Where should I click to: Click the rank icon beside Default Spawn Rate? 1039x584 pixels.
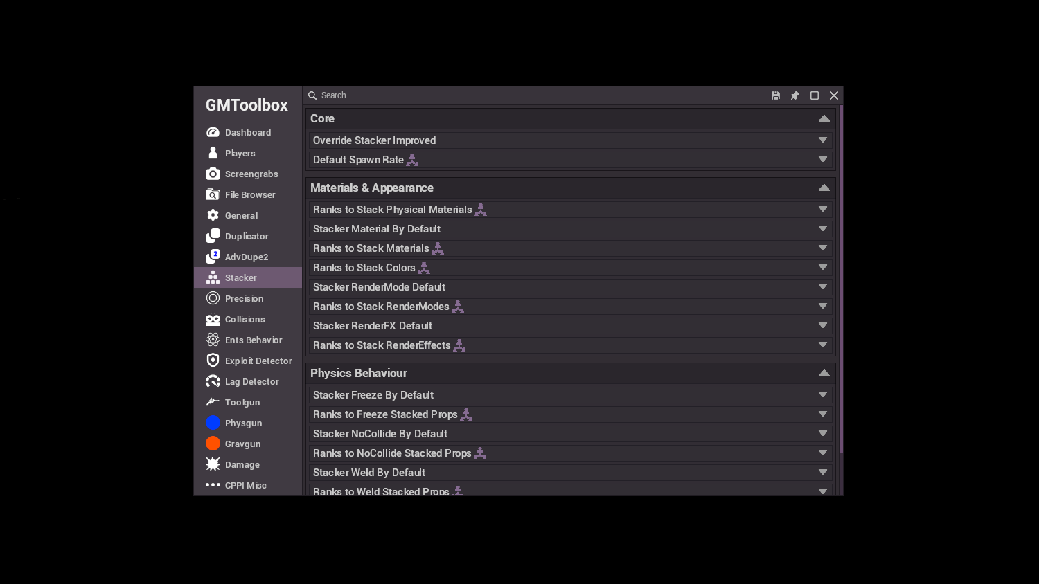pos(412,160)
